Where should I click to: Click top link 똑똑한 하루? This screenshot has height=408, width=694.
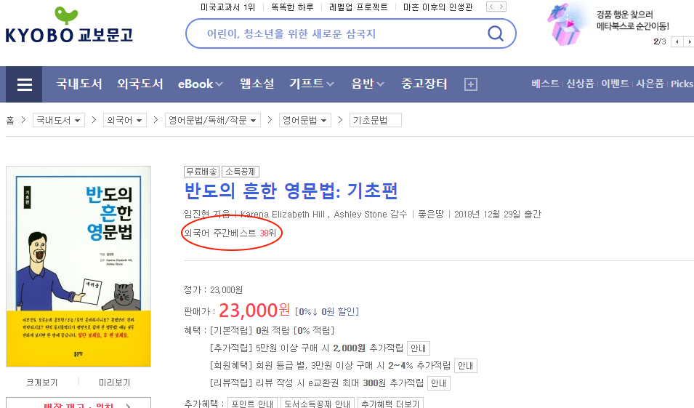[x=292, y=7]
